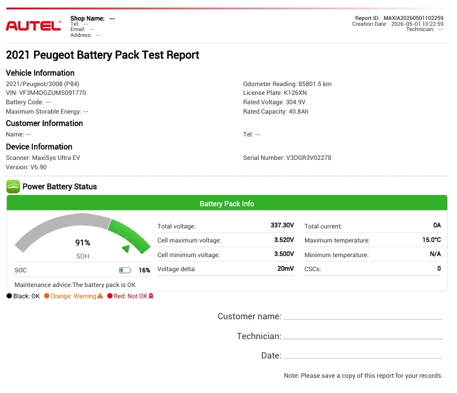
Task: Select the Battery Pack Info header bar
Action: 227,203
